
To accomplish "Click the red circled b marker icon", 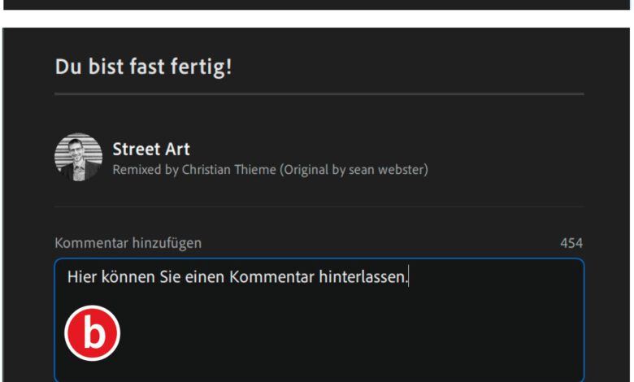I will (93, 333).
